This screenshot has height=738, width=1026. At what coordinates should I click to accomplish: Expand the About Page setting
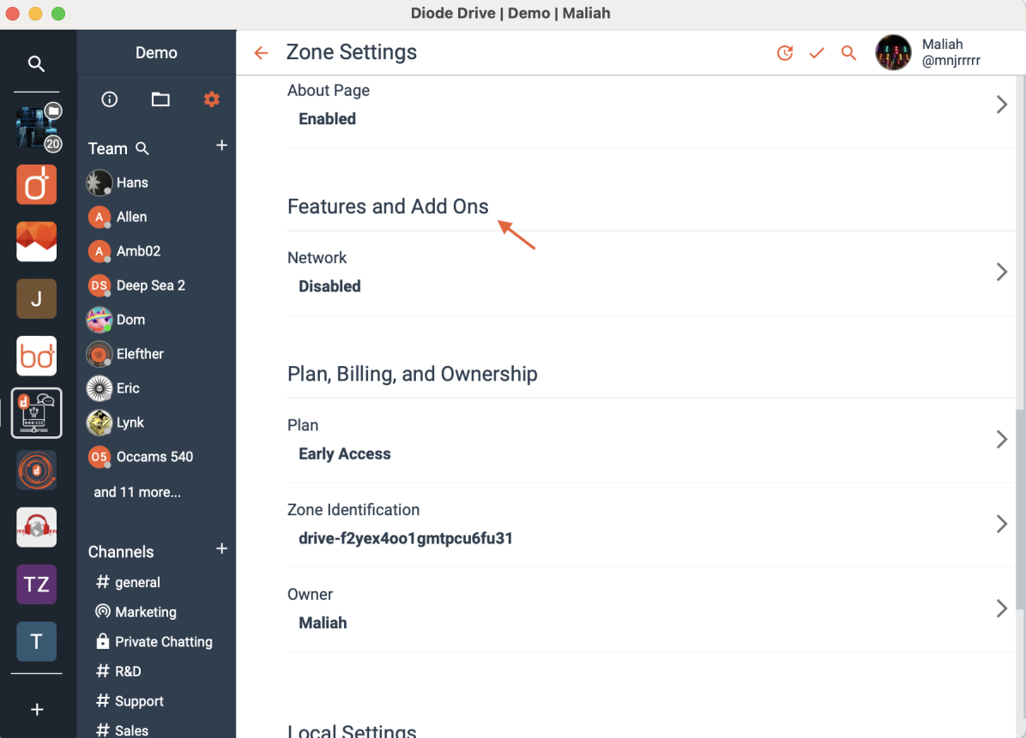click(647, 105)
